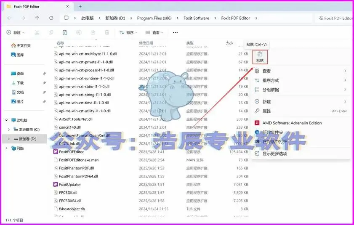Image resolution: width=354 pixels, height=225 pixels.
Task: Click the Share toolbar icon
Action: click(x=93, y=32)
